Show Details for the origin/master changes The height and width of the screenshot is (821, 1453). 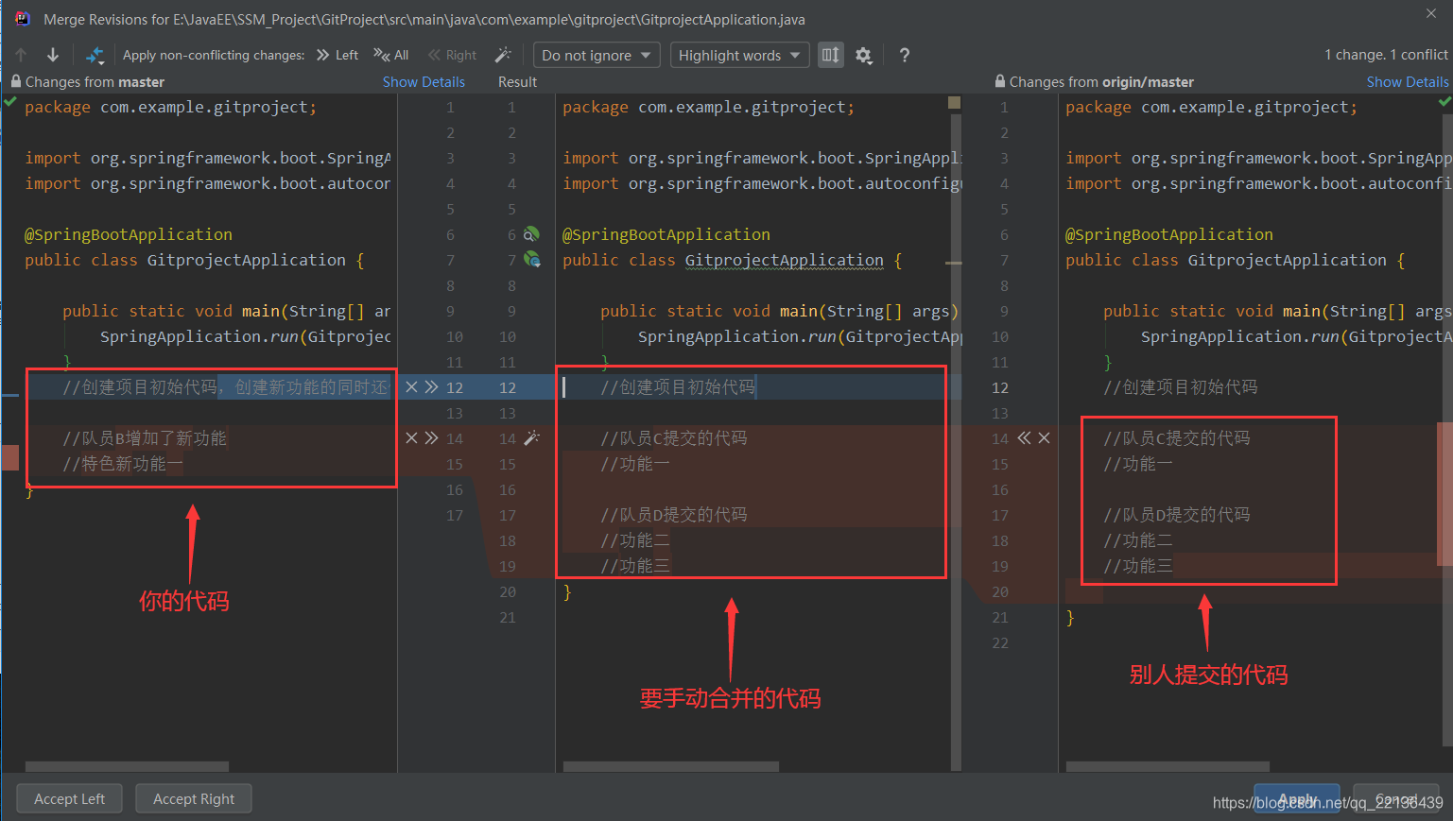pos(1408,82)
